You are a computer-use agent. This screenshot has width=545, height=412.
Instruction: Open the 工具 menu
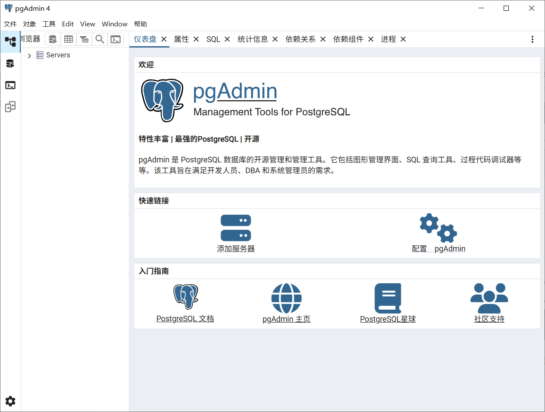(x=49, y=24)
